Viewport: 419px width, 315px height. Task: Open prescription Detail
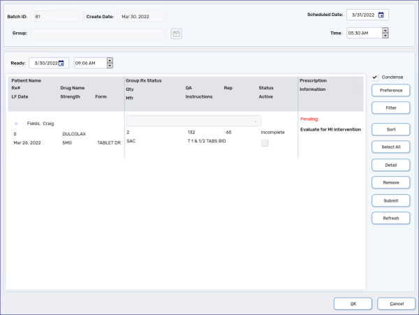391,165
